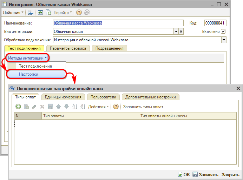Click the Create by copying icon in the top toolbar
Screen dimensions: 243x180
tap(49, 13)
